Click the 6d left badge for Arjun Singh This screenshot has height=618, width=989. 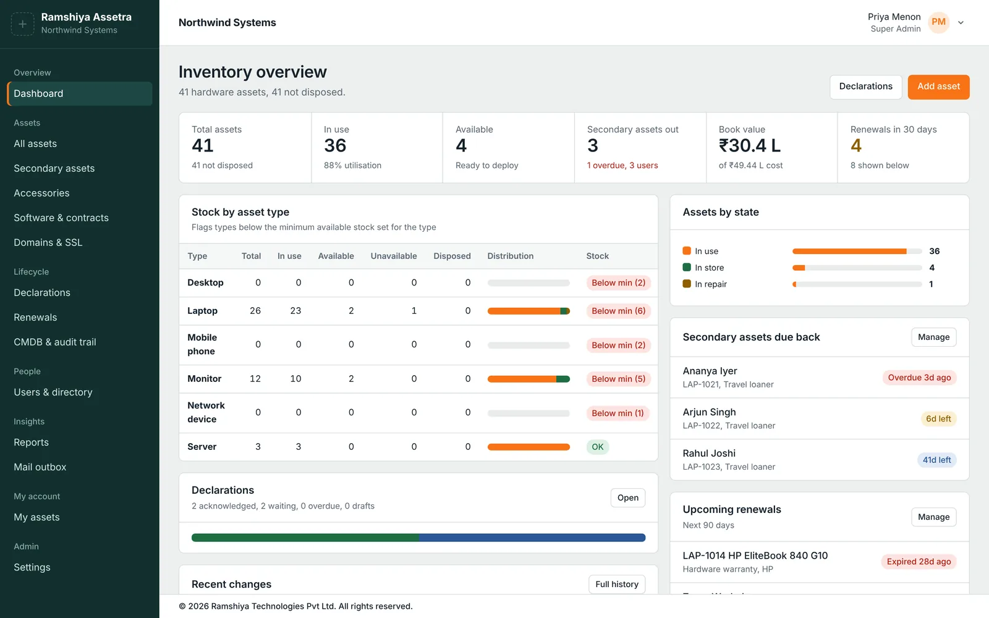pyautogui.click(x=938, y=418)
